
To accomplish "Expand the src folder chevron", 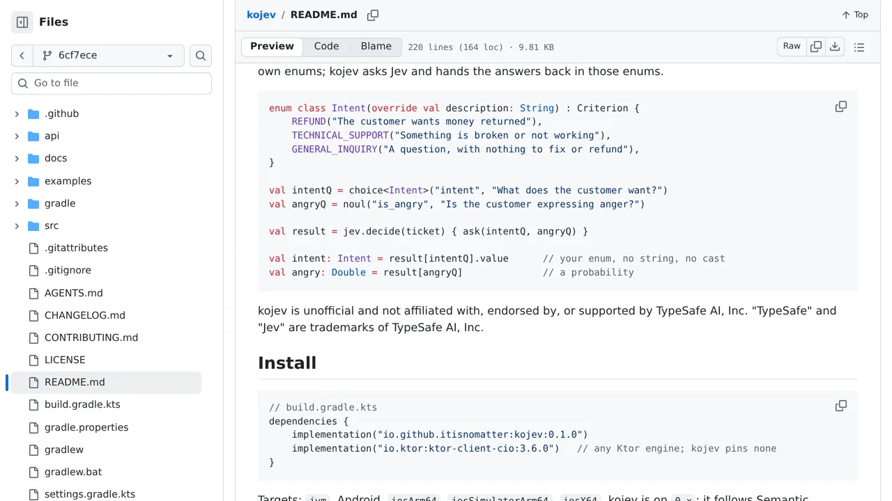I will pos(17,226).
